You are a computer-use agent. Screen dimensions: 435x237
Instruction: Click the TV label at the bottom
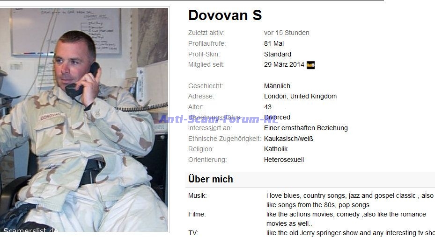click(193, 233)
